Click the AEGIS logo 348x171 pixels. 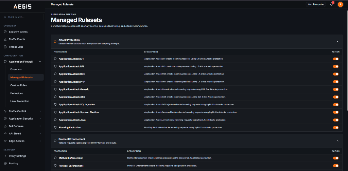(x=22, y=7)
